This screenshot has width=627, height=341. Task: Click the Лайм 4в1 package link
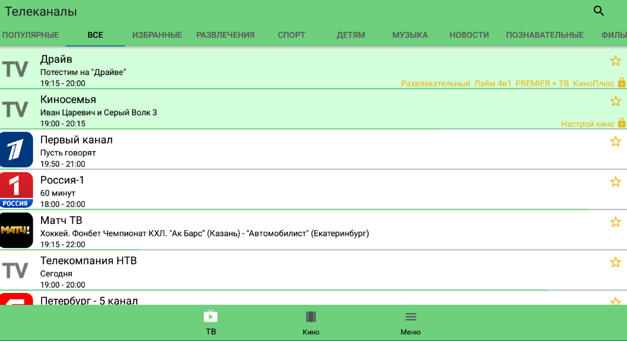tap(493, 84)
